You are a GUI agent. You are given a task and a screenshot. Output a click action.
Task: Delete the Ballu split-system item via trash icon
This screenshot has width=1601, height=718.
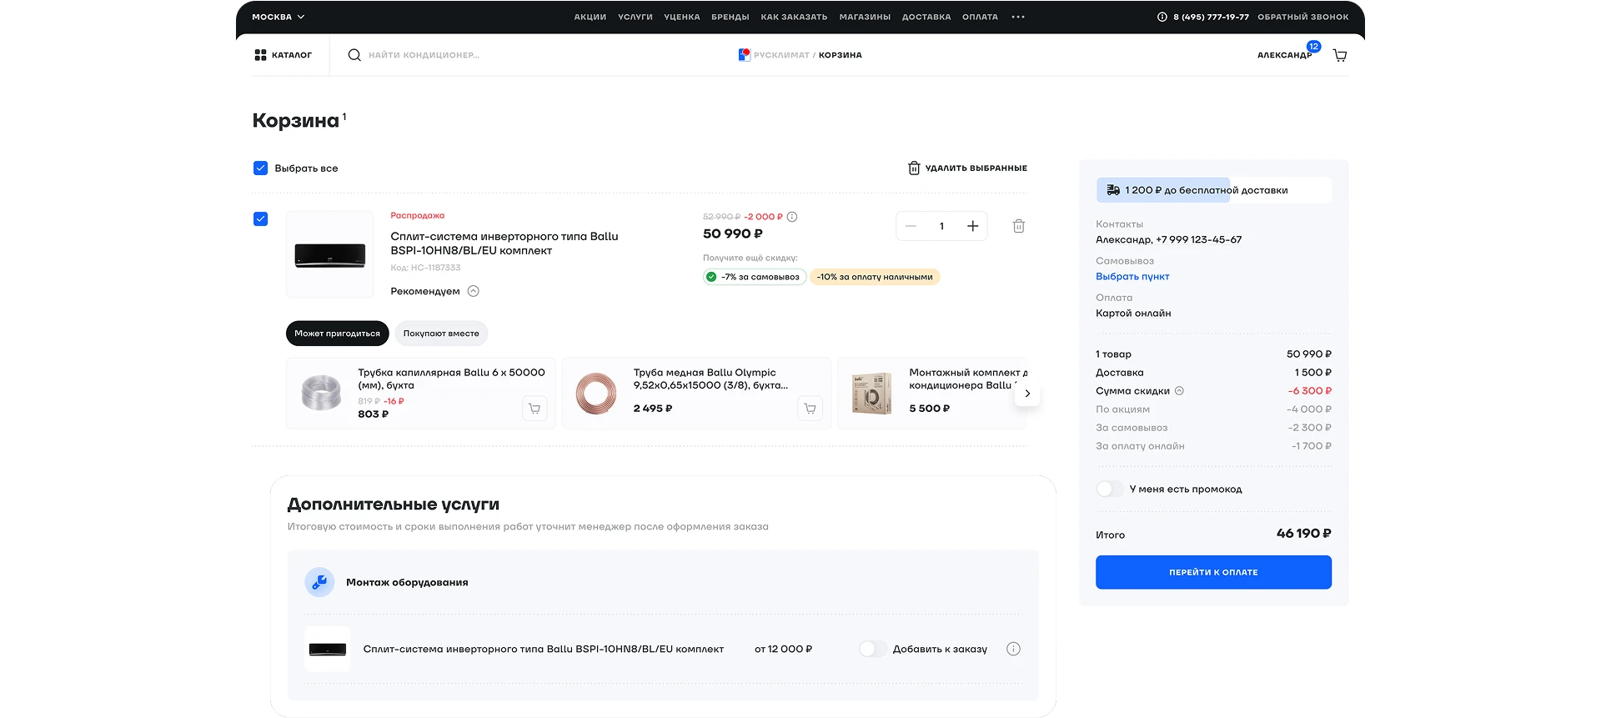click(x=1019, y=226)
